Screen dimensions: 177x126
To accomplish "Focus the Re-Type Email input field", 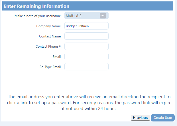I will [x=86, y=67].
